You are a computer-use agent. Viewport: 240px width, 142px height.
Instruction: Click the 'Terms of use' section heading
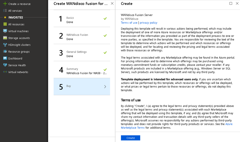[x=131, y=100]
